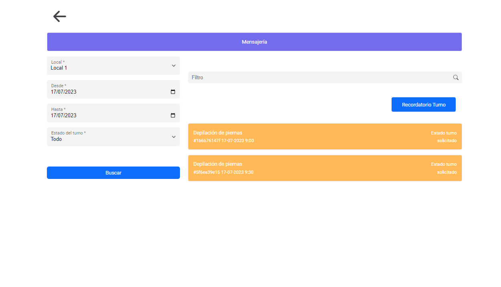Click the Hasta date value 17/07/2023

[x=64, y=115]
